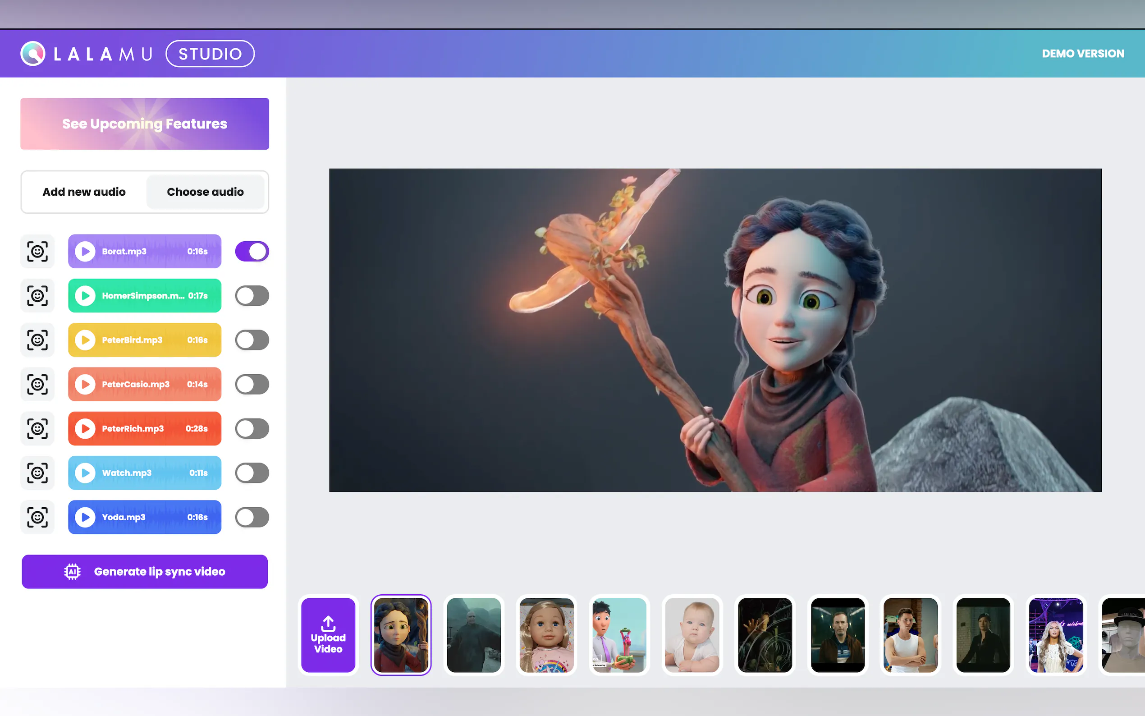Choose the blonde doll video thumbnail
1145x716 pixels.
pos(546,635)
